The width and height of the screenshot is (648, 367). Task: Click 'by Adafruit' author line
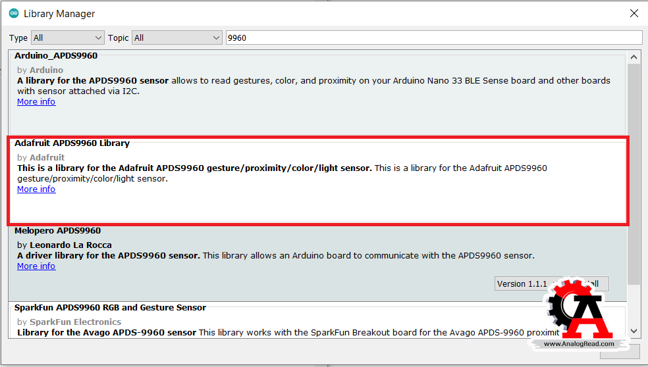tap(41, 158)
